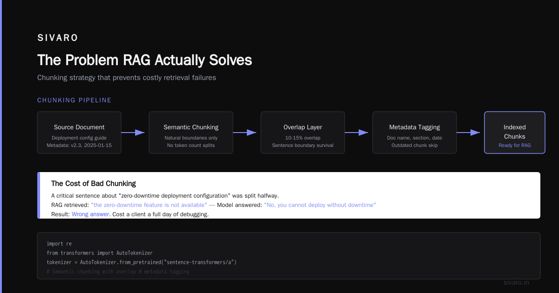Click the 'Wrong answer' highlighted text
Screen dimensions: 559x293
pyautogui.click(x=91, y=214)
